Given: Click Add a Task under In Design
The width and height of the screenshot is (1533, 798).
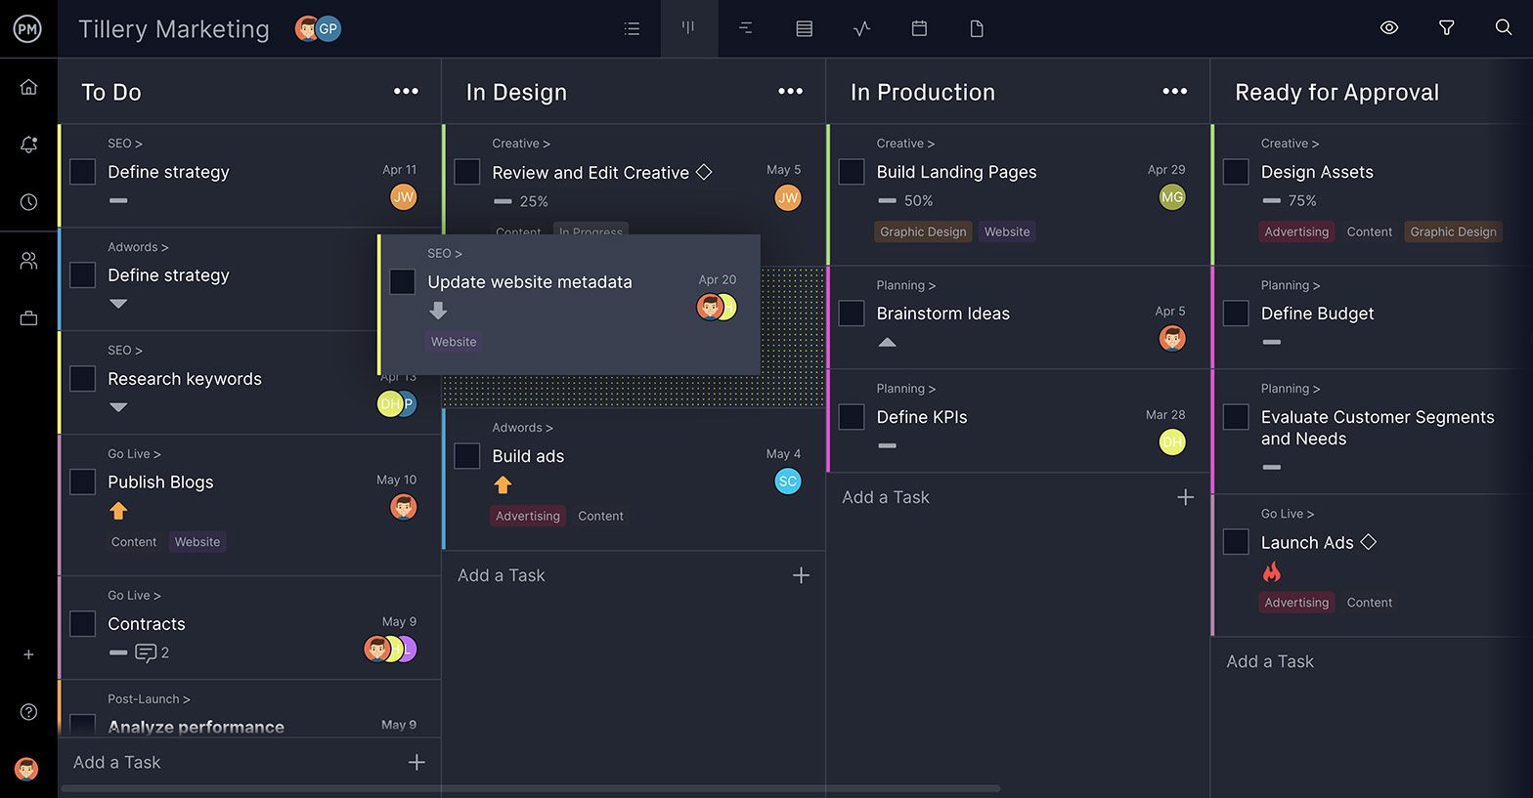Looking at the screenshot, I should pos(502,575).
